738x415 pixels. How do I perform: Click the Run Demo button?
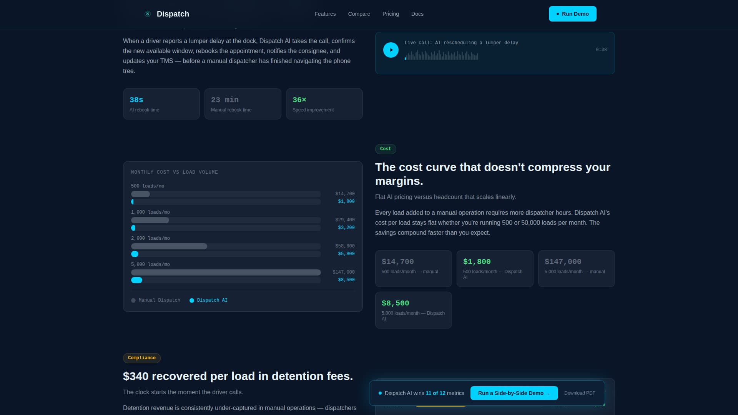click(573, 14)
